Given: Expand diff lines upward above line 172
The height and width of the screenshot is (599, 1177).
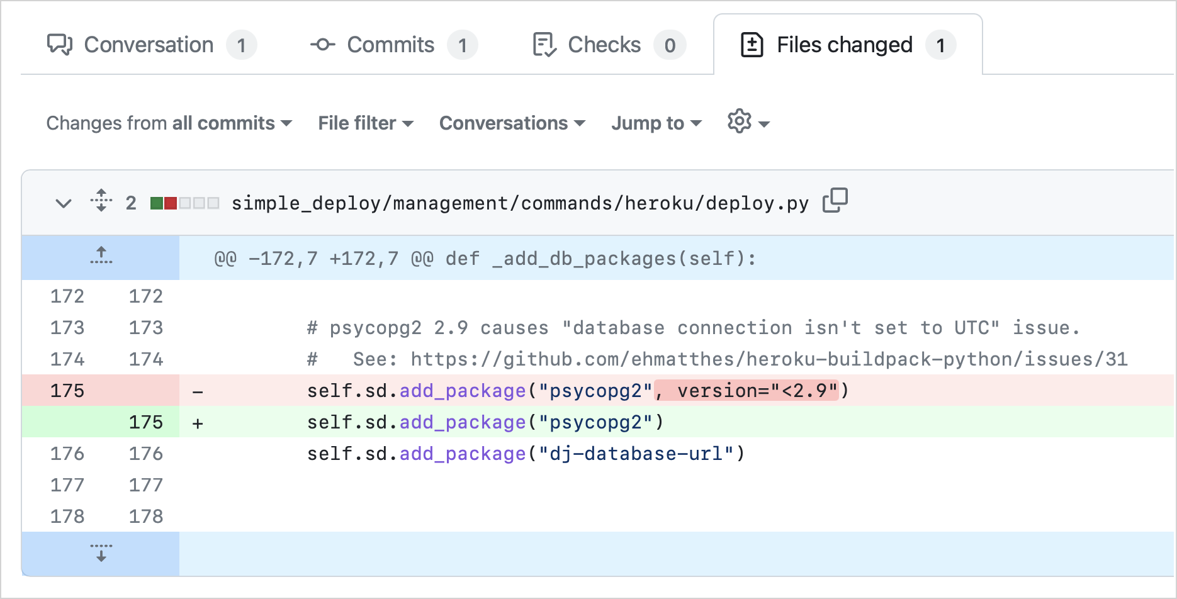Looking at the screenshot, I should 101,257.
